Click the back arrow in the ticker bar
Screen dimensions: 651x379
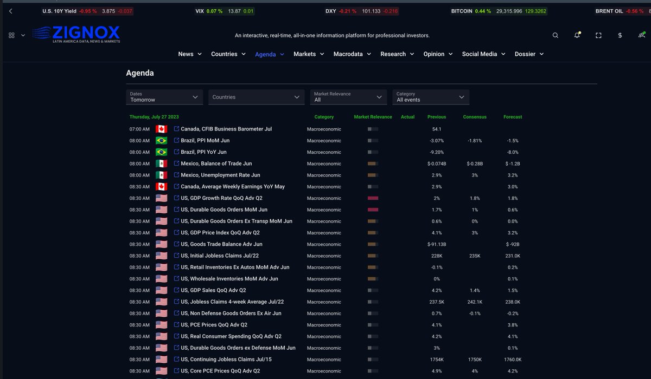(x=11, y=11)
